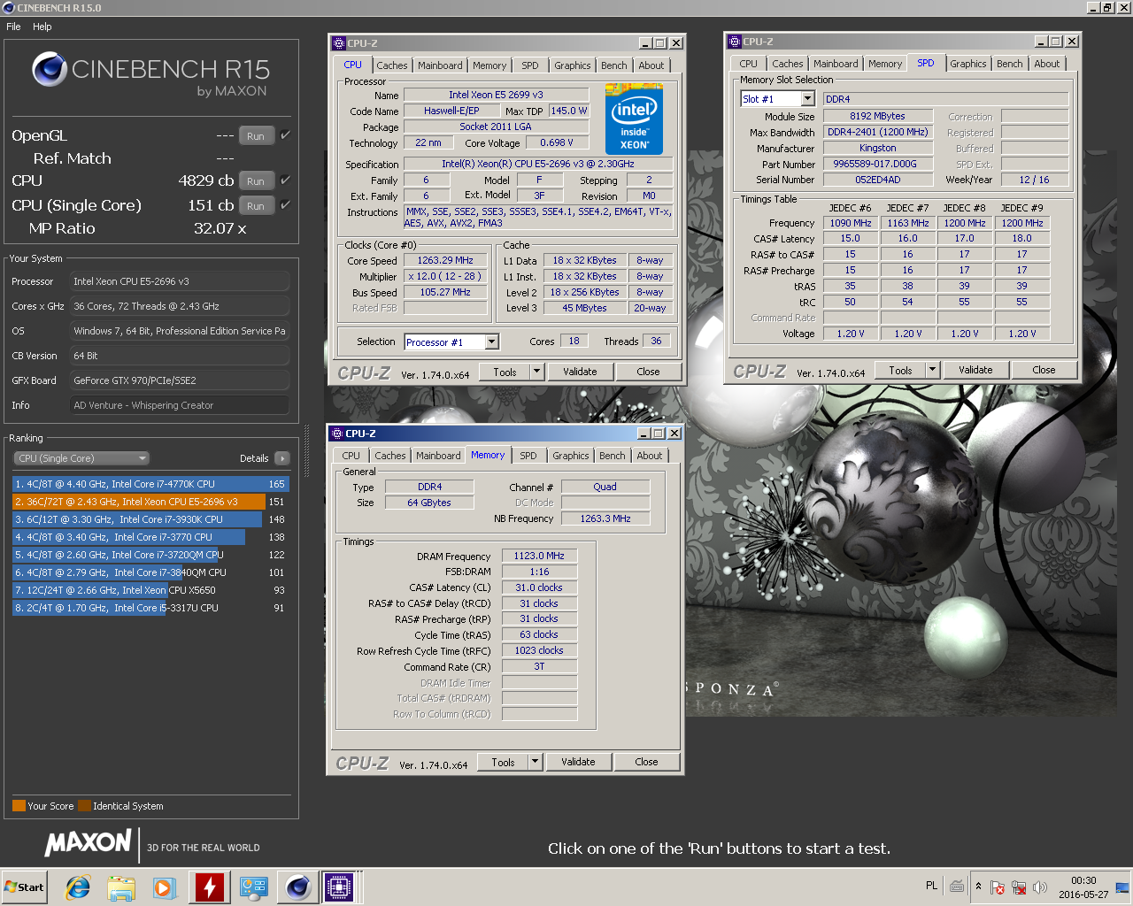Open the Bench tab in the CPU-Z window with processor details
Image resolution: width=1133 pixels, height=906 pixels.
(613, 65)
